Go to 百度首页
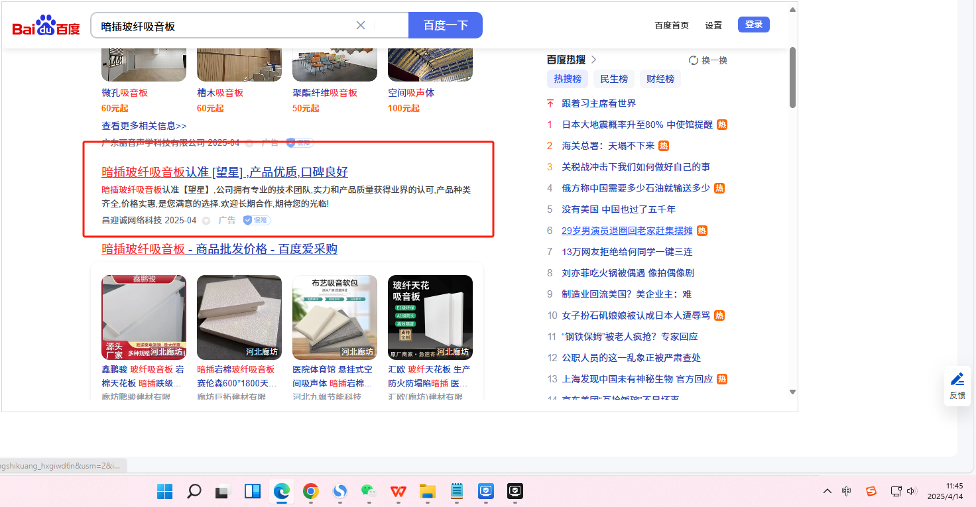 672,25
